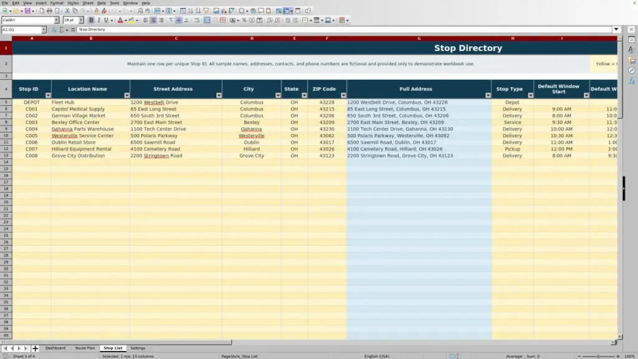Click the Background Color highlight swatch
This screenshot has height=359, width=638.
pyautogui.click(x=131, y=20)
